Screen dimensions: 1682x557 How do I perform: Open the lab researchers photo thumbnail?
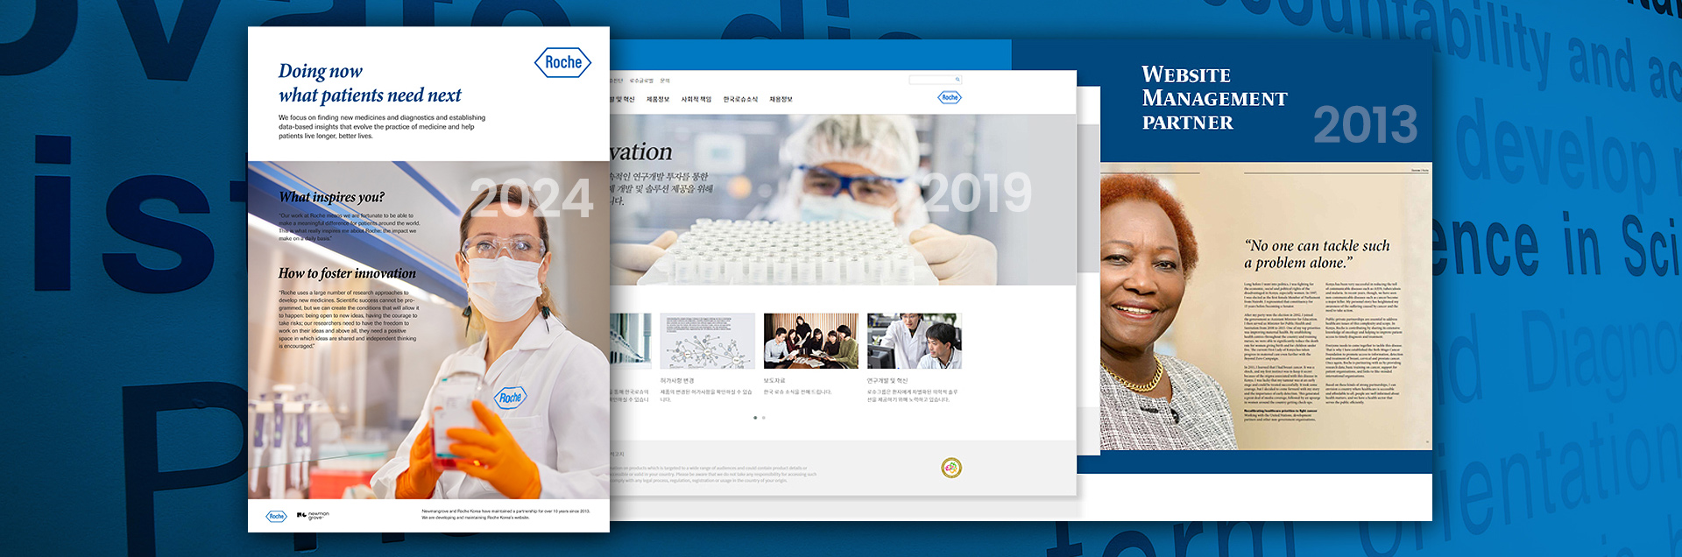pos(915,341)
